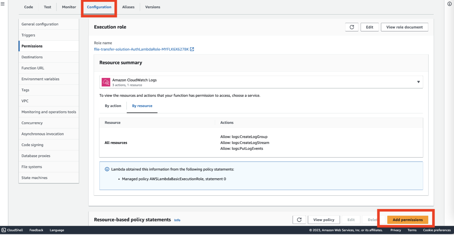
Task: Click the Amazon CloudWatch Logs service icon
Action: 105,82
